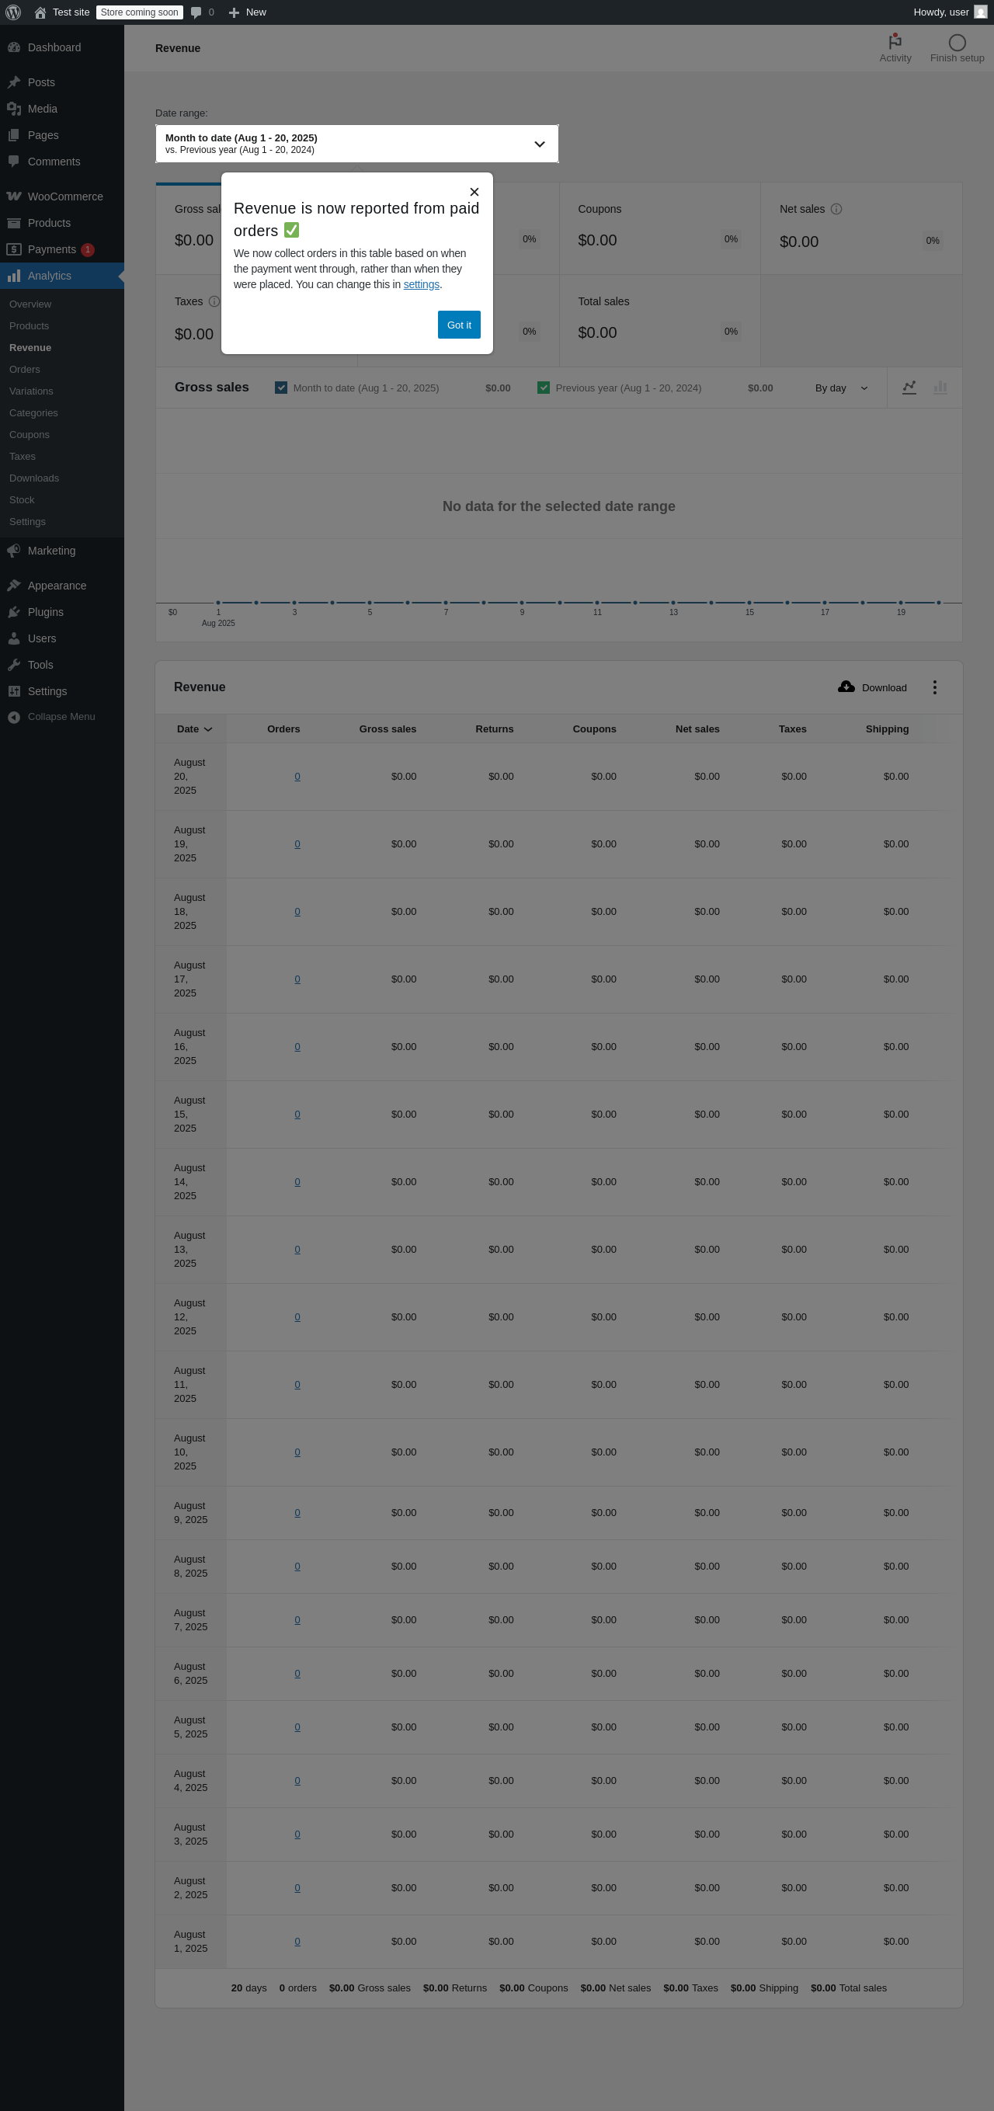Viewport: 994px width, 2111px height.
Task: Open the Marketing megaphone menu
Action: (x=61, y=551)
